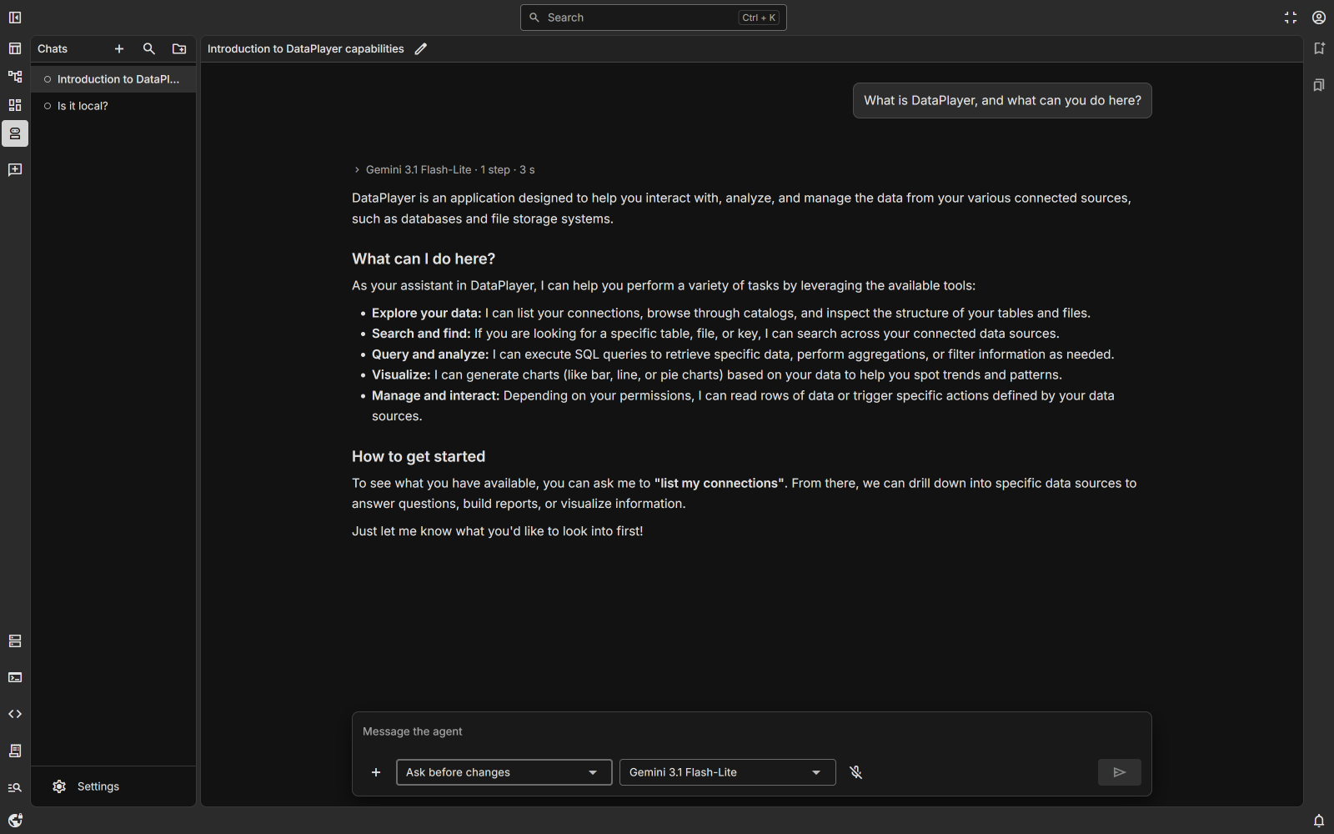Open the Gemini 3.1 Flash-Lite model dropdown
The image size is (1334, 834).
click(x=728, y=772)
